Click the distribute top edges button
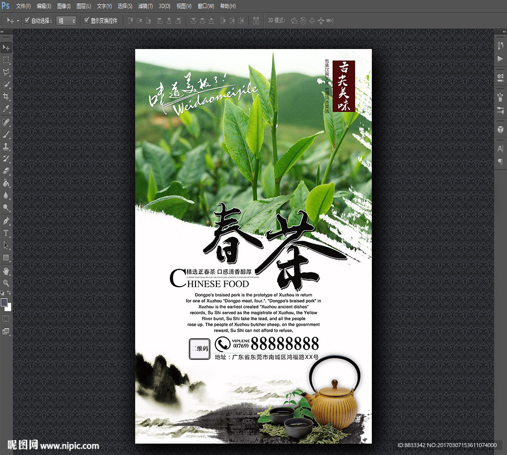This screenshot has height=455, width=507. pyautogui.click(x=193, y=21)
